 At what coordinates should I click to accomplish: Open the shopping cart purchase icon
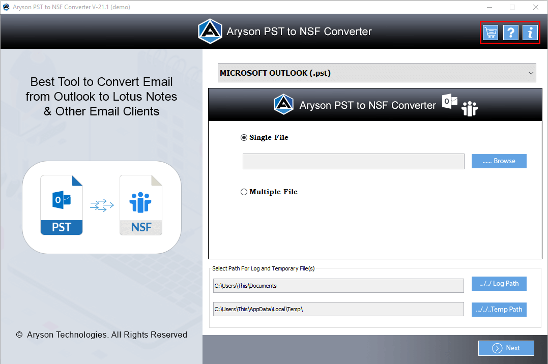click(491, 33)
